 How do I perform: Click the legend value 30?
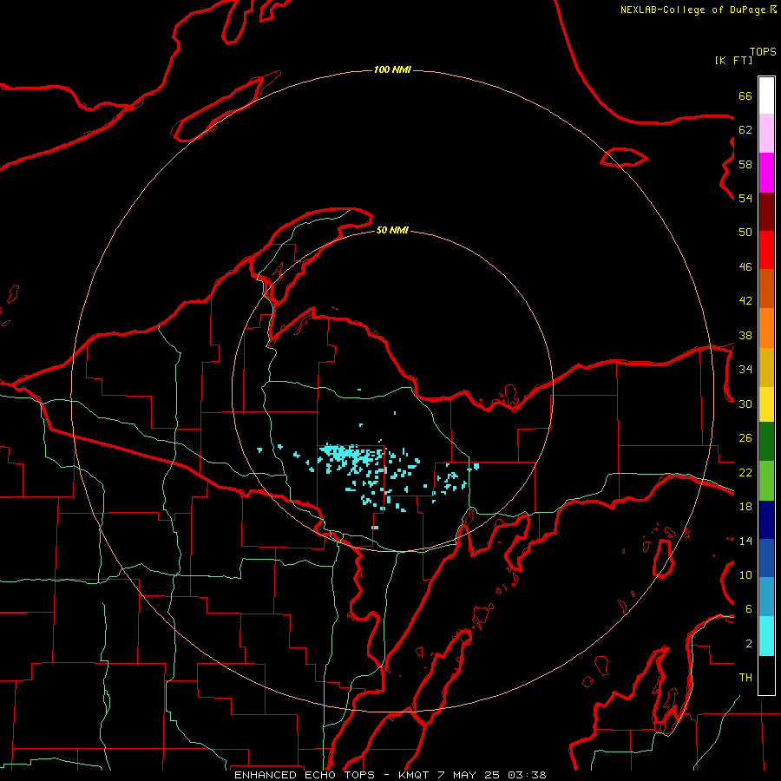[x=745, y=404]
